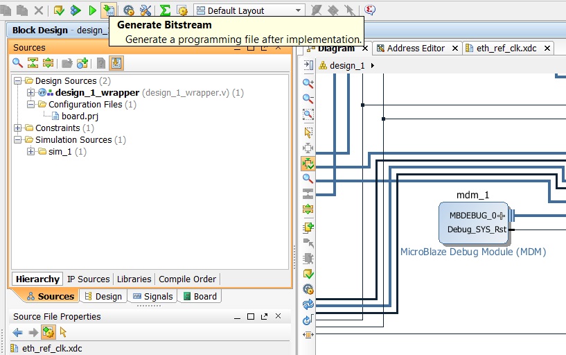
Task: Open the Default Layout dropdown
Action: 249,10
